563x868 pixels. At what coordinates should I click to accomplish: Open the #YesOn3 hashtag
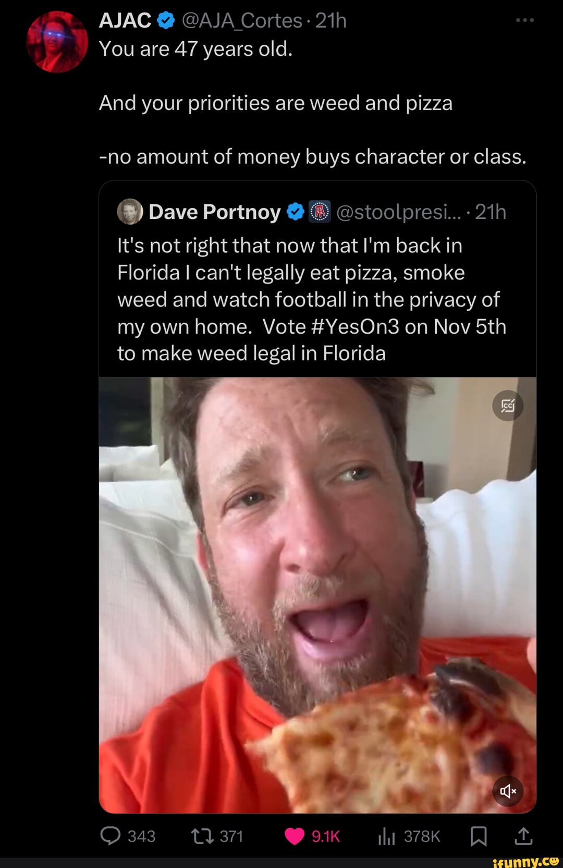(x=355, y=327)
